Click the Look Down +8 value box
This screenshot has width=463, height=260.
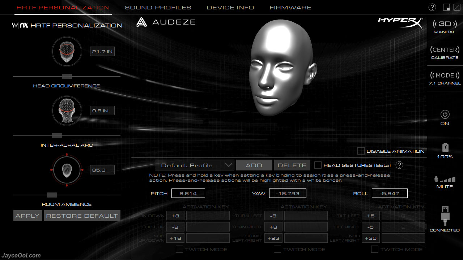pyautogui.click(x=175, y=216)
